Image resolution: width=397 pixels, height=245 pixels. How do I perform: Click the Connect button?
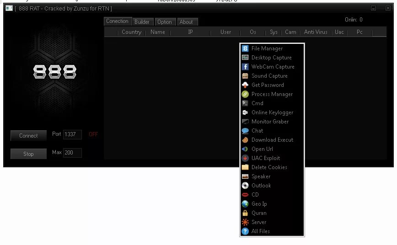28,136
